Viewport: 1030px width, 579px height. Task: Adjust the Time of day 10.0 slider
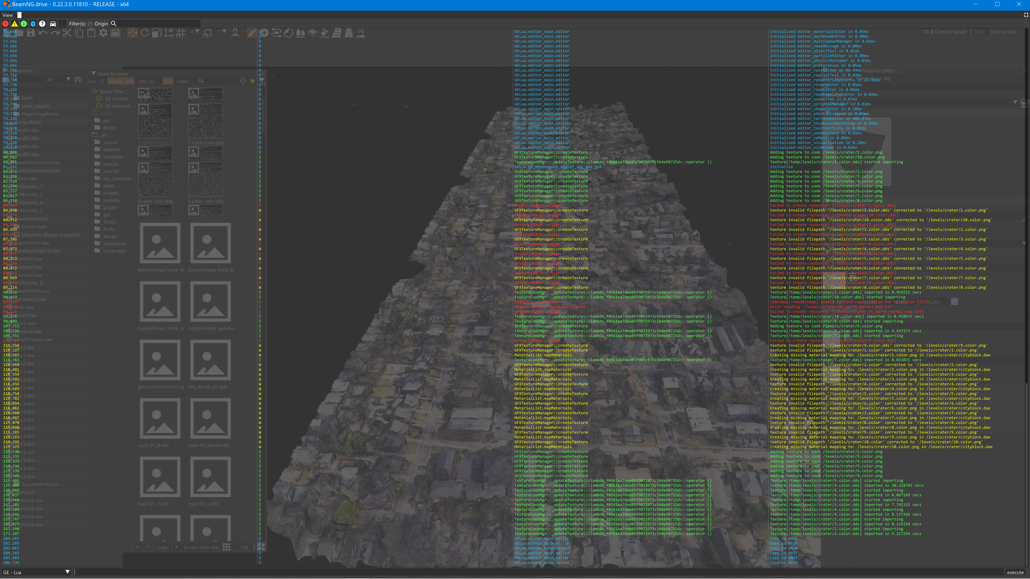pyautogui.click(x=979, y=32)
